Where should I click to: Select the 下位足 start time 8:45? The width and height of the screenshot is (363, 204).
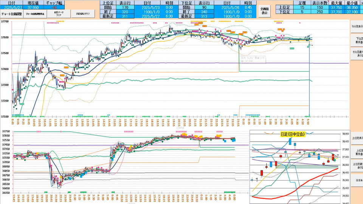click(x=248, y=8)
